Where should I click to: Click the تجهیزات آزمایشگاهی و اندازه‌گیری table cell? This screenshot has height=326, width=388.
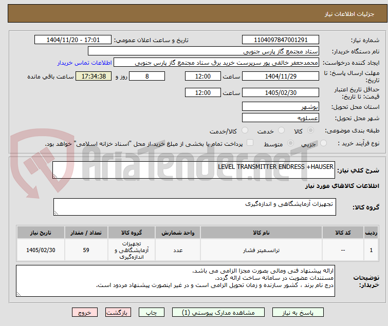tap(132, 250)
